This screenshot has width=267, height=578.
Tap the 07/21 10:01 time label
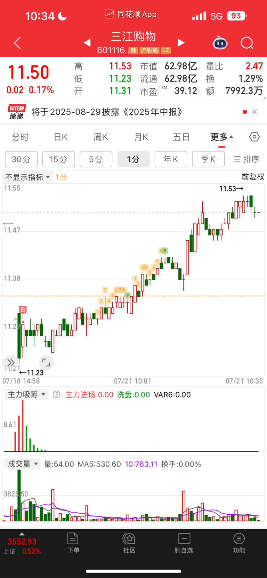click(x=133, y=381)
